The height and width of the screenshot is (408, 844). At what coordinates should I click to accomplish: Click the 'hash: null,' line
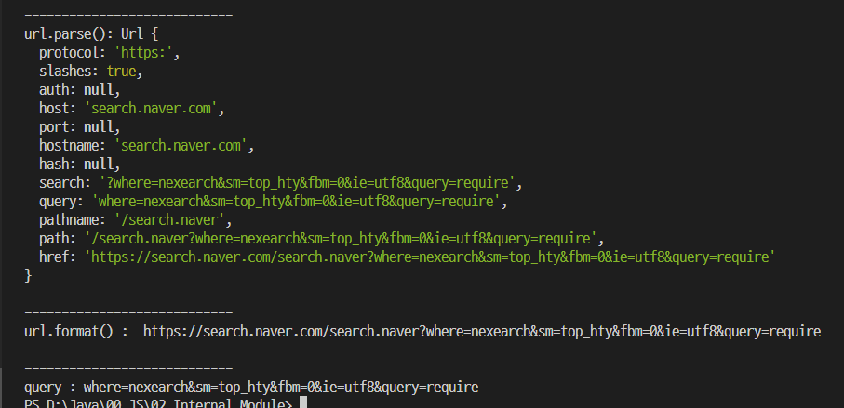point(80,164)
